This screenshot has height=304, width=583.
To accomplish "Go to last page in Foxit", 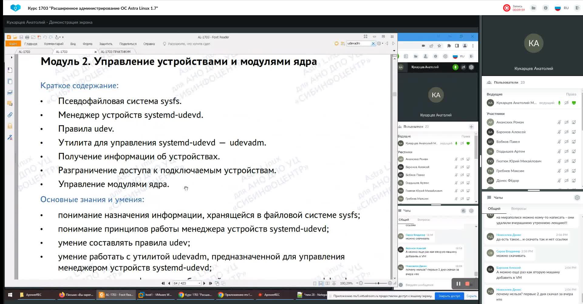I will (x=210, y=283).
